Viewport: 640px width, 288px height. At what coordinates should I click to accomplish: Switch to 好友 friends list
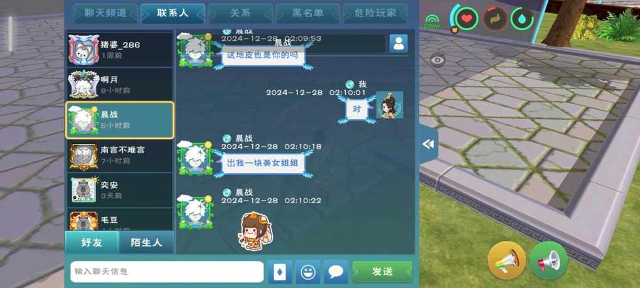(x=92, y=242)
